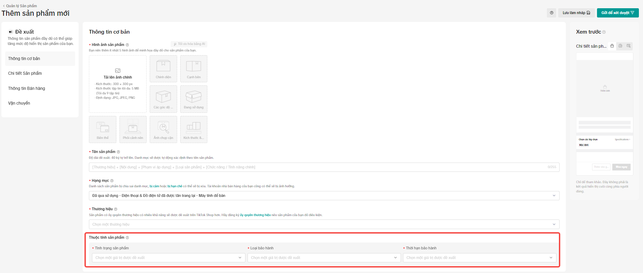Click Thêm vào giỏ button in the preview
Image resolution: width=643 pixels, height=273 pixels.
[601, 167]
